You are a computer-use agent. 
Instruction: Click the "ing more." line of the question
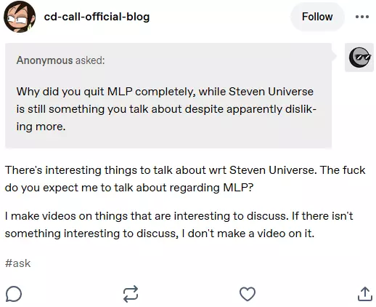41,127
